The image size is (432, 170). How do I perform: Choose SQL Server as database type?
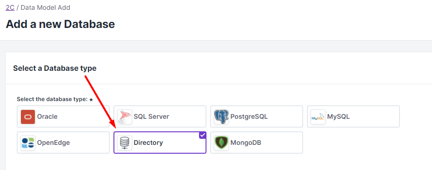[160, 116]
